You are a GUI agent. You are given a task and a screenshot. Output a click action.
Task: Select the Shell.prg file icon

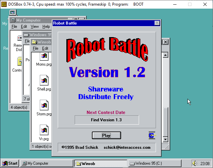(44, 80)
